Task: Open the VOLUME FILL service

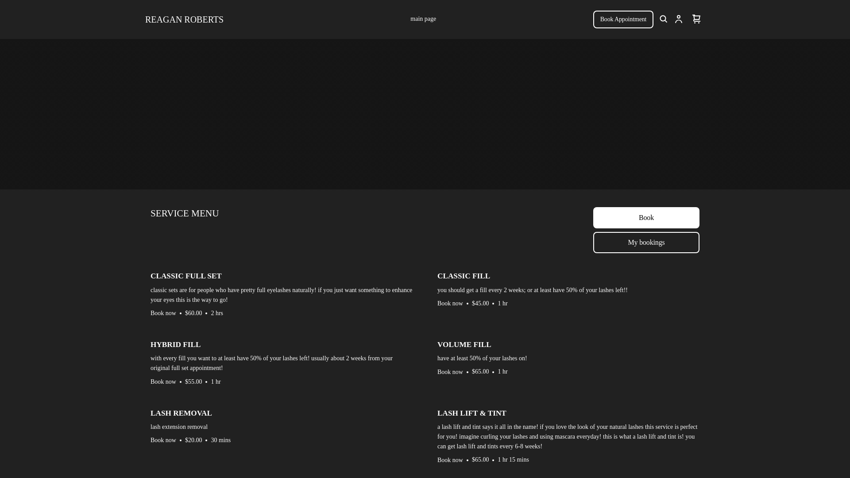Action: (x=464, y=345)
